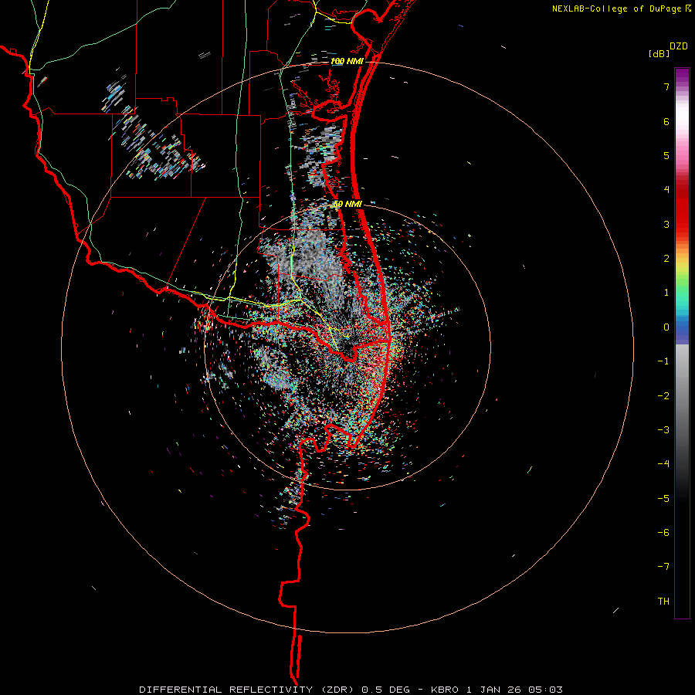
Task: Click the positive 2 scale value
Action: (666, 259)
